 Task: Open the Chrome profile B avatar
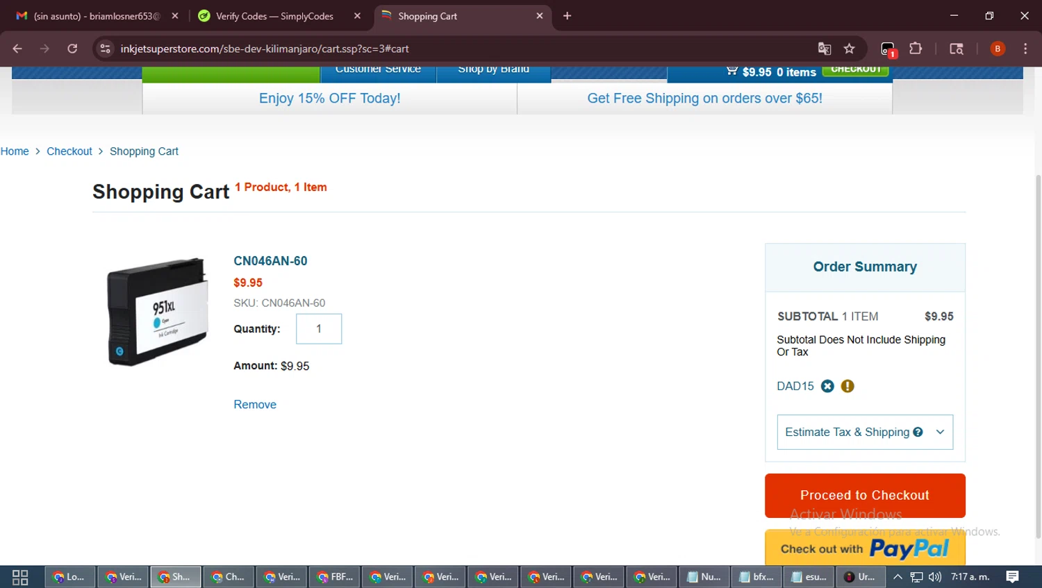coord(998,49)
